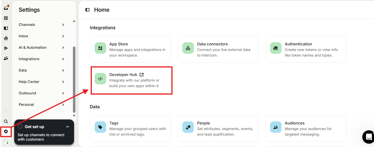
Task: Click the Data section heading in main pane
Action: [x=95, y=107]
